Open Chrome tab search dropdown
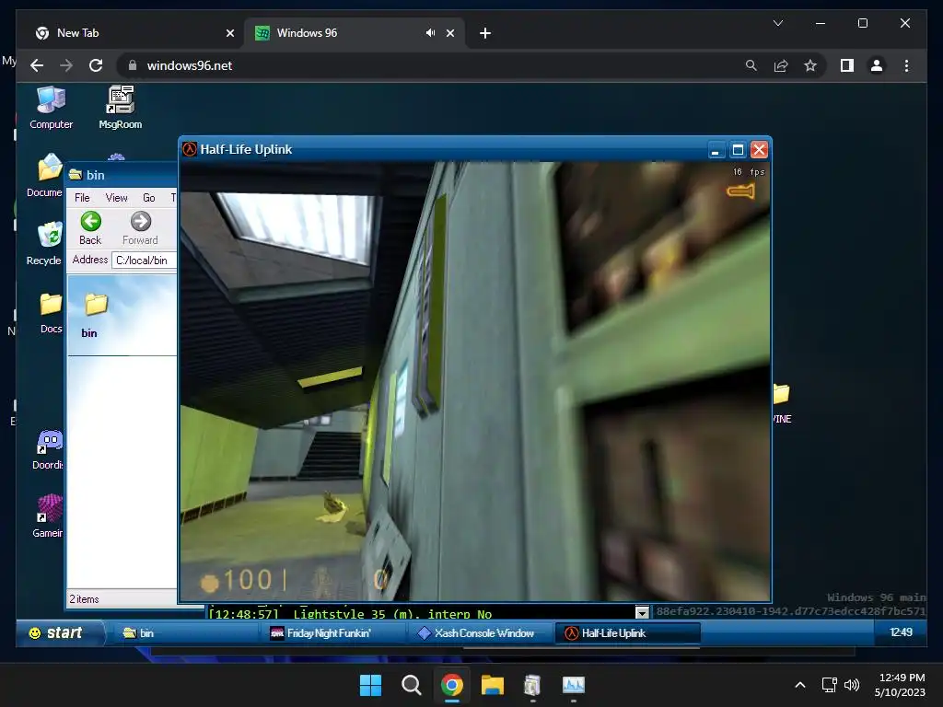The image size is (943, 707). pyautogui.click(x=777, y=23)
